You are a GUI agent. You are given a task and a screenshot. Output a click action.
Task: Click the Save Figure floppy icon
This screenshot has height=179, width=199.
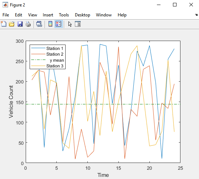tap(20, 24)
